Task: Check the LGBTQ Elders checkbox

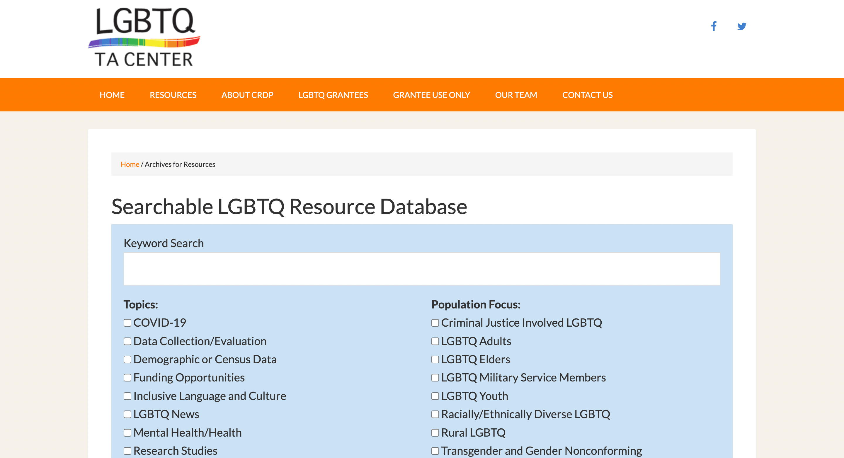Action: click(x=435, y=360)
